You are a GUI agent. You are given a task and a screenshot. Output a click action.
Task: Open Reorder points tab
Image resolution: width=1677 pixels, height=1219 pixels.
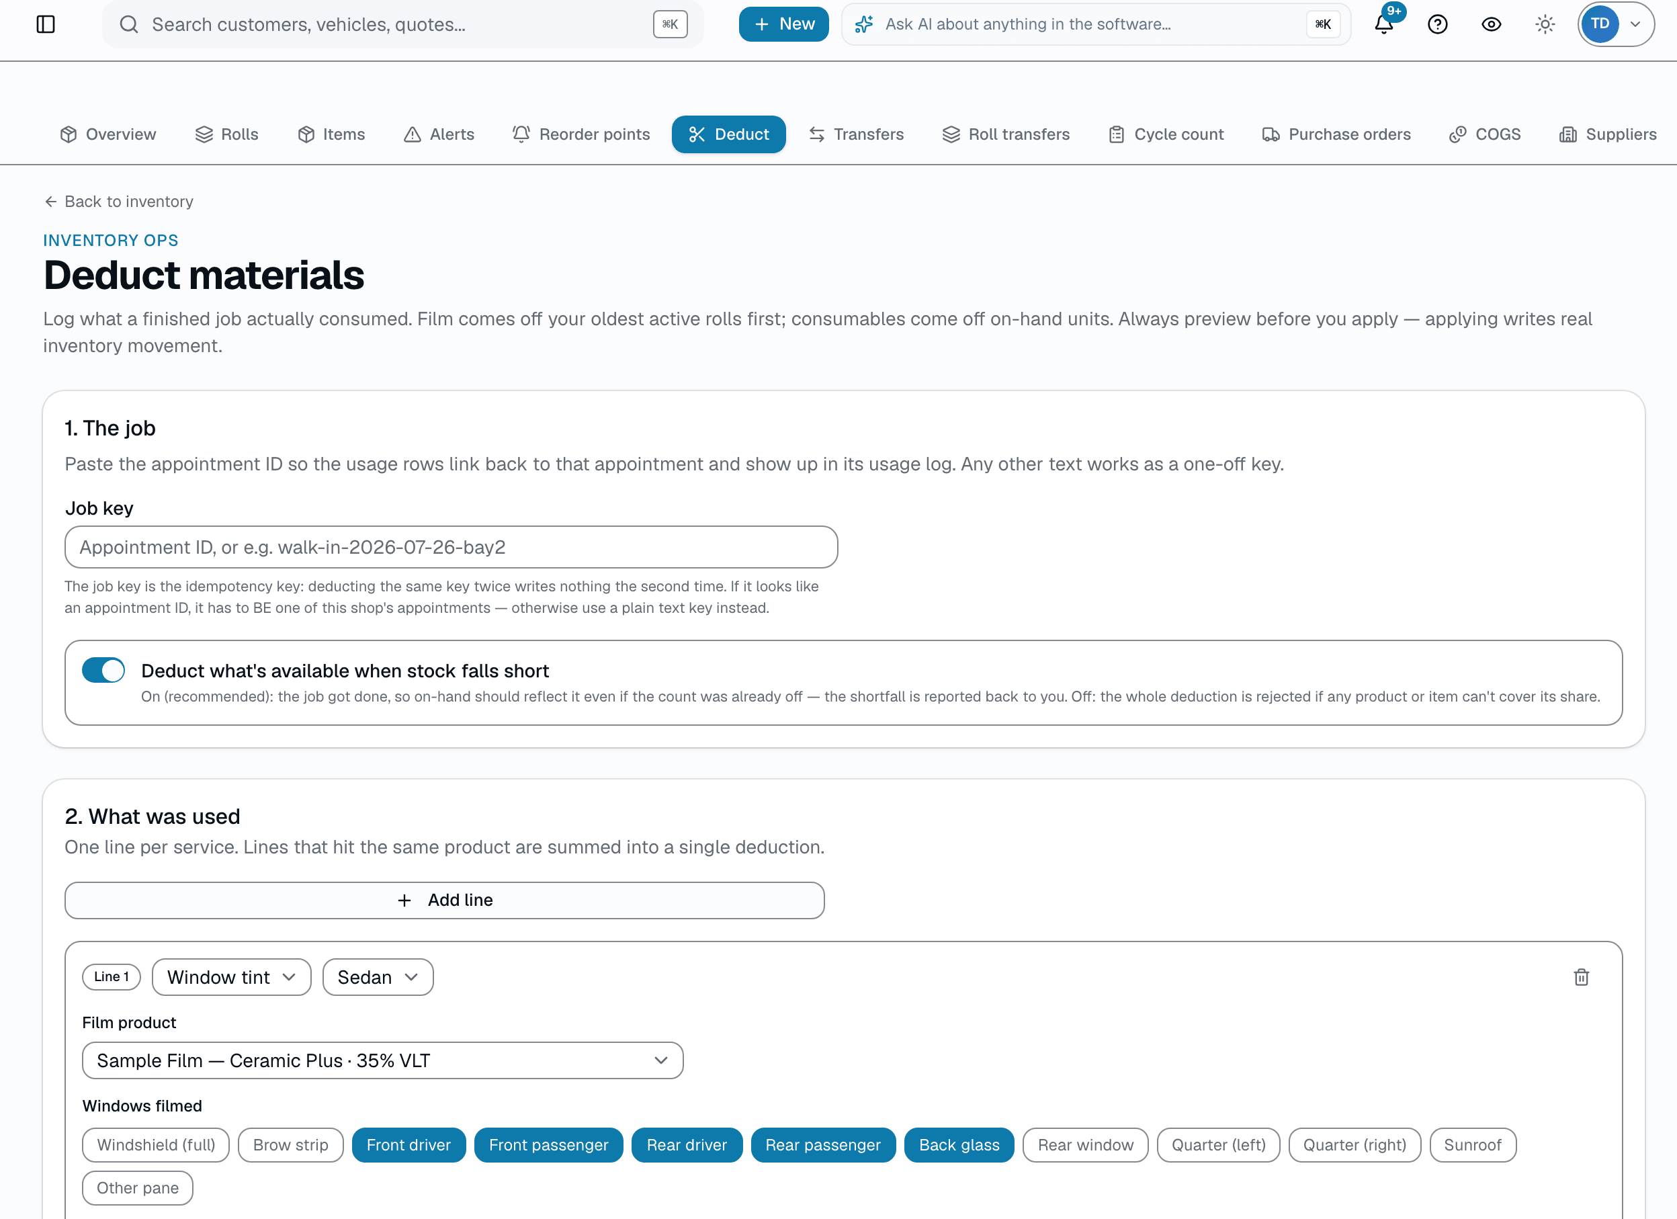[x=580, y=134]
